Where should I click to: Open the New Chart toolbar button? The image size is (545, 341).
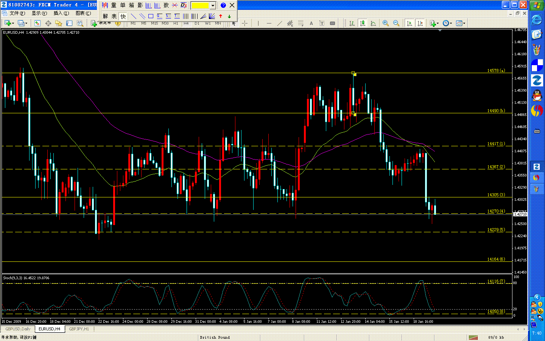7,23
